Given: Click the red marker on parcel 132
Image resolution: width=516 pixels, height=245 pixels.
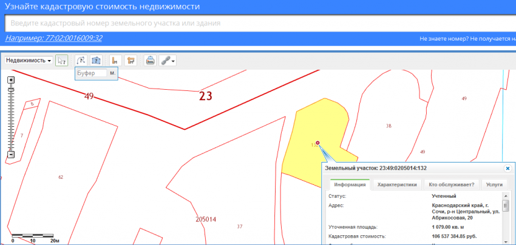Looking at the screenshot, I should click(x=317, y=143).
